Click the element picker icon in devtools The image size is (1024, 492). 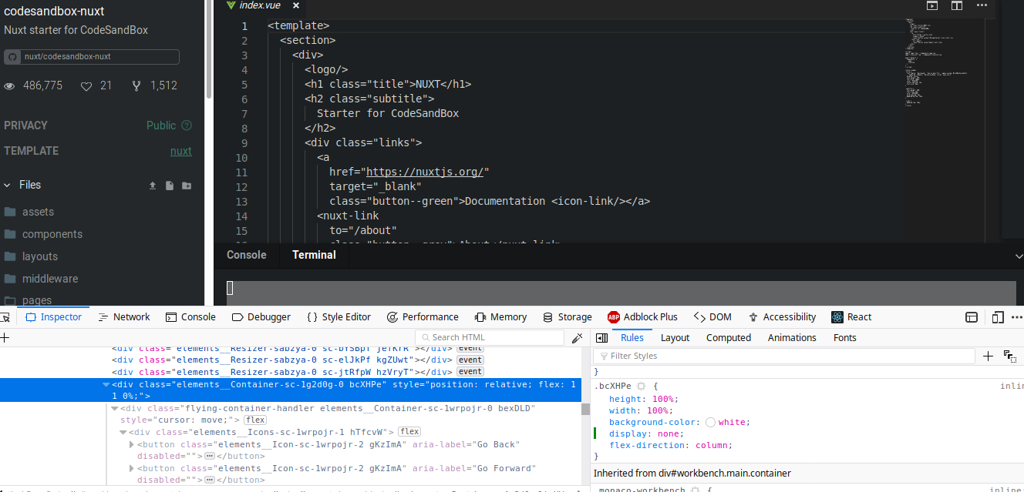click(5, 317)
